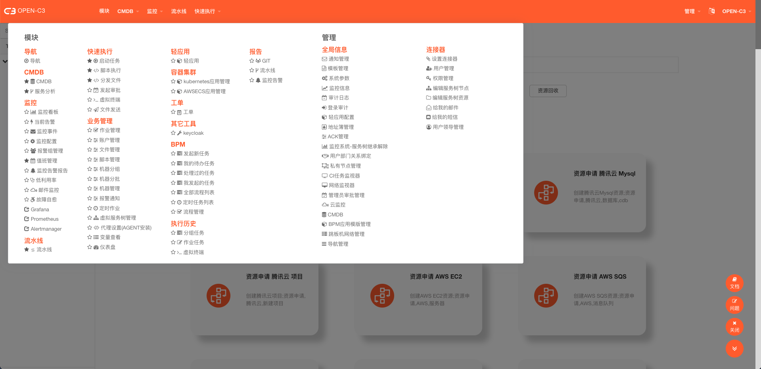Viewport: 761px width, 369px height.
Task: Click the 文档 floating button
Action: tap(734, 283)
